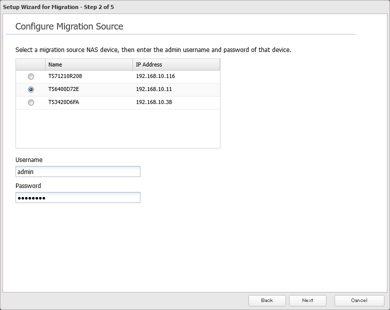Screen dimensions: 390x310
Task: Sort the list by Name column header
Action: pyautogui.click(x=89, y=64)
